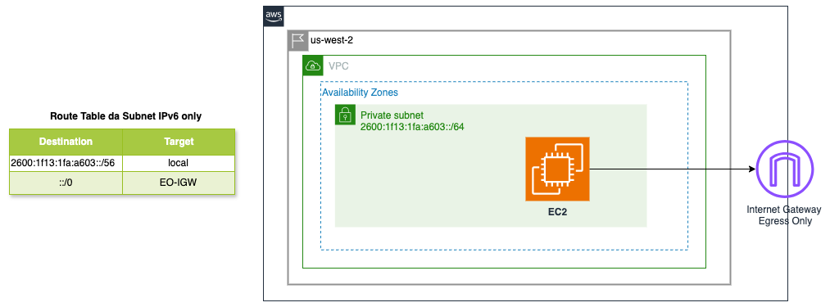
Task: Click the ::/0 destination cell
Action: (x=66, y=183)
